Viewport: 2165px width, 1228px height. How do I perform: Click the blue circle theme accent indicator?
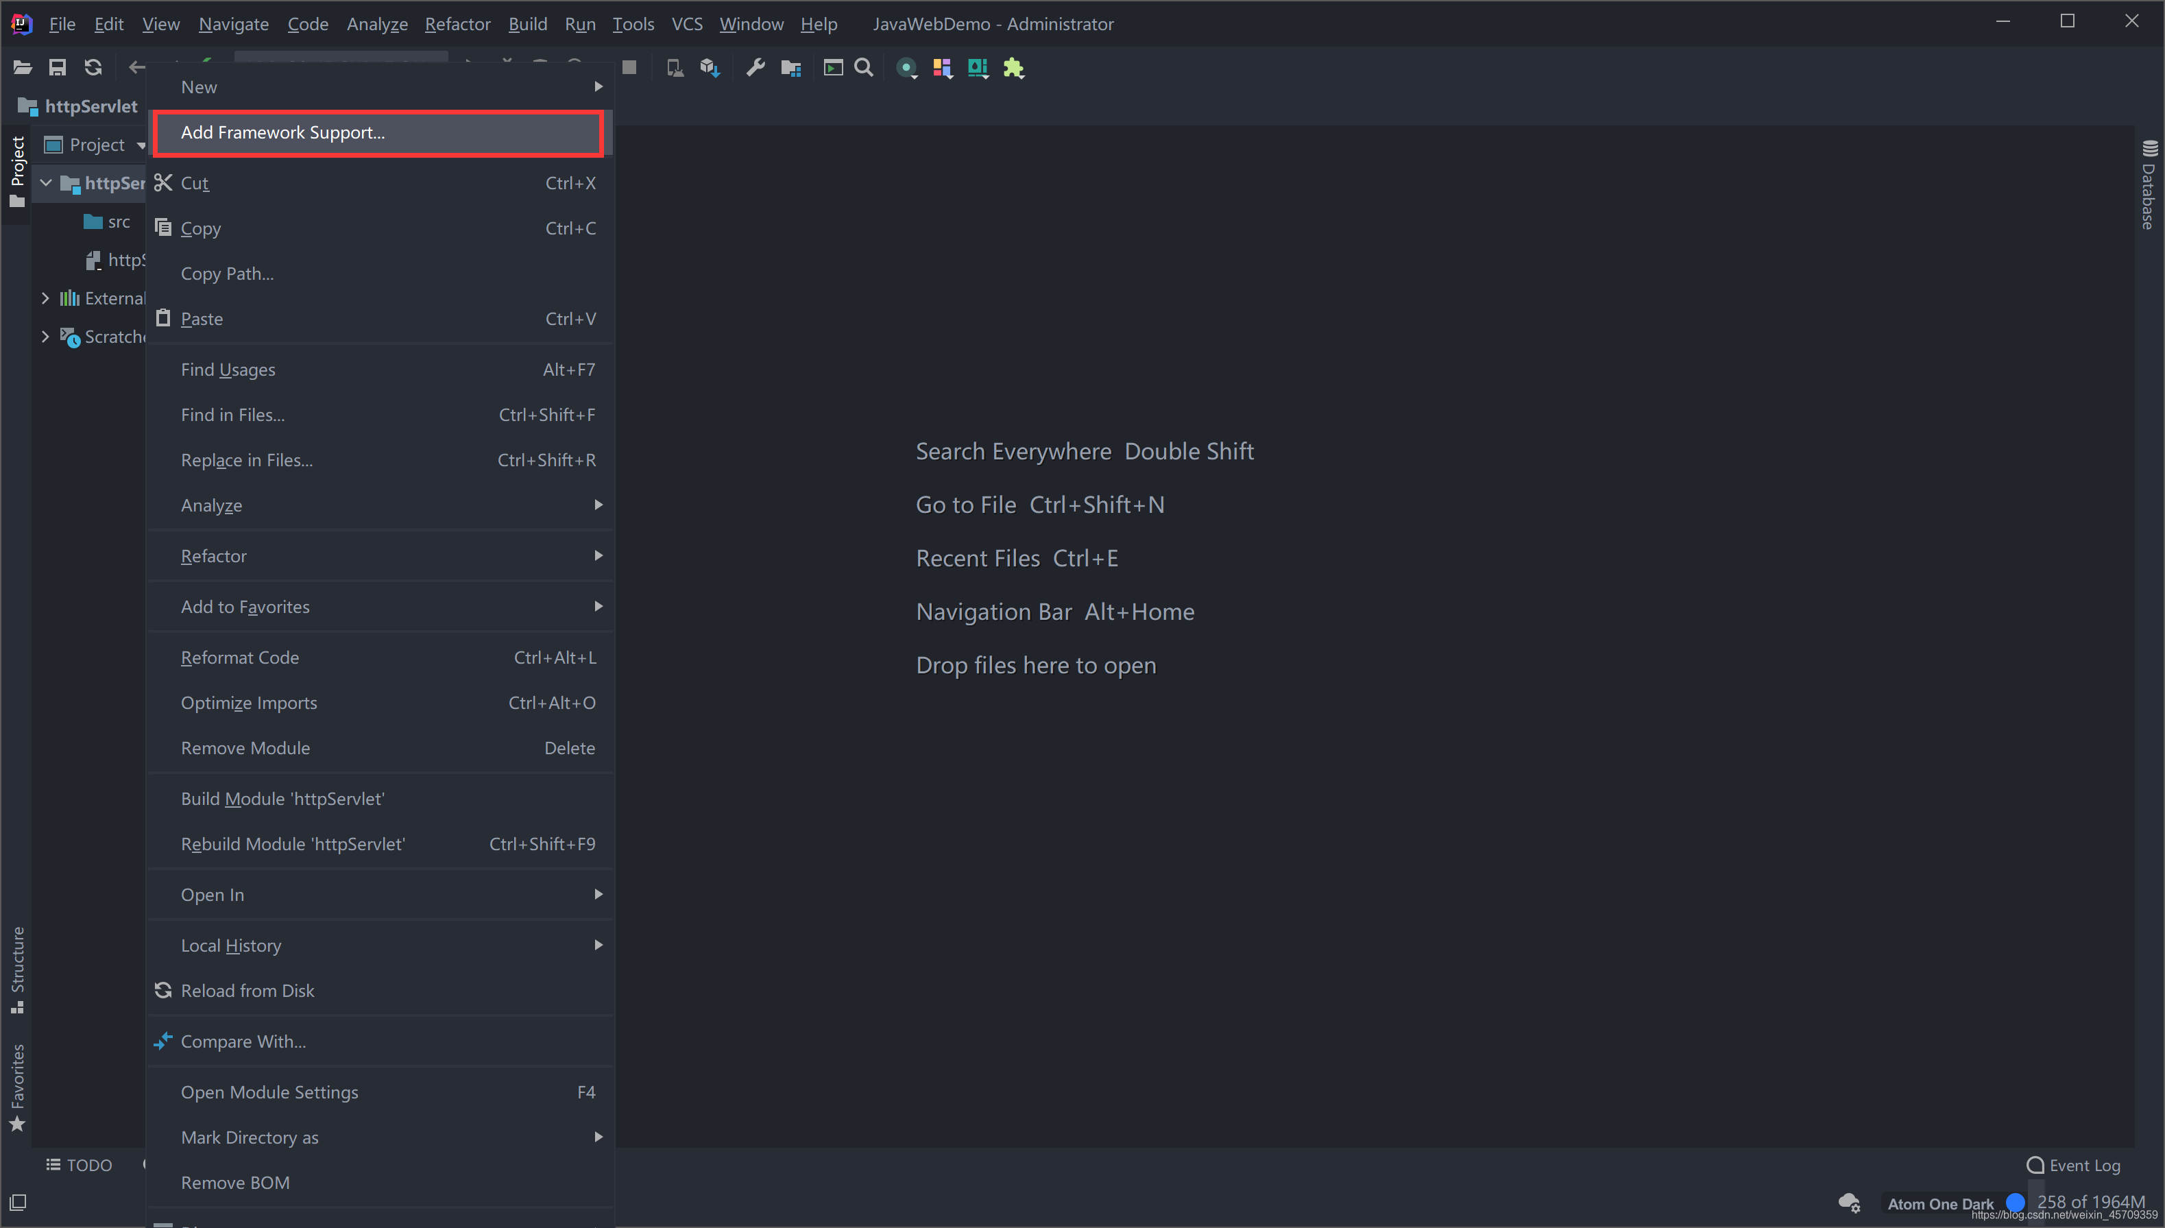point(2015,1202)
